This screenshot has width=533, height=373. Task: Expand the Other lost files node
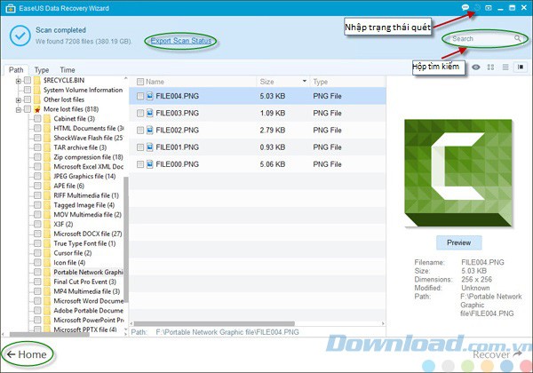[x=18, y=99]
